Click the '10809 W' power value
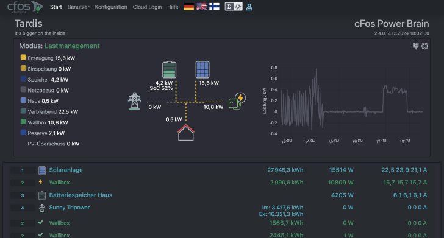 click(341, 183)
